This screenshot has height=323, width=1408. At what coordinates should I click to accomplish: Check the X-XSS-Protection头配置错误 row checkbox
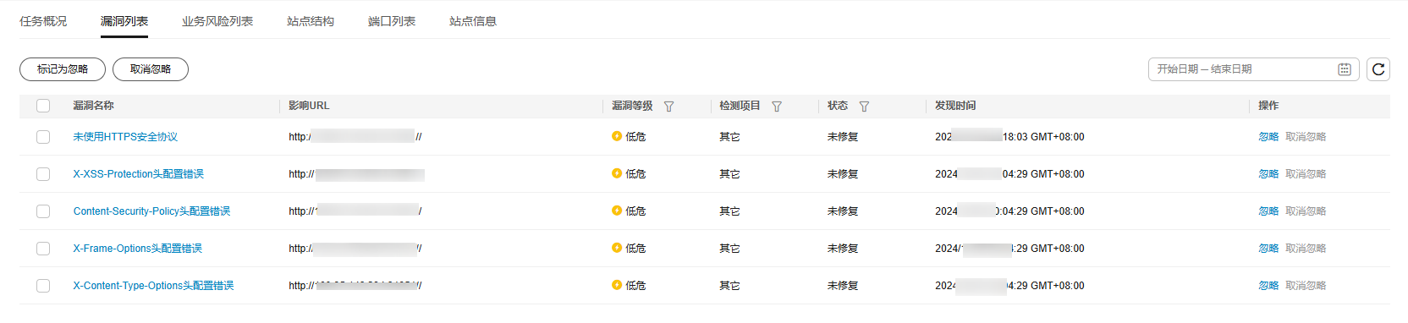point(43,174)
